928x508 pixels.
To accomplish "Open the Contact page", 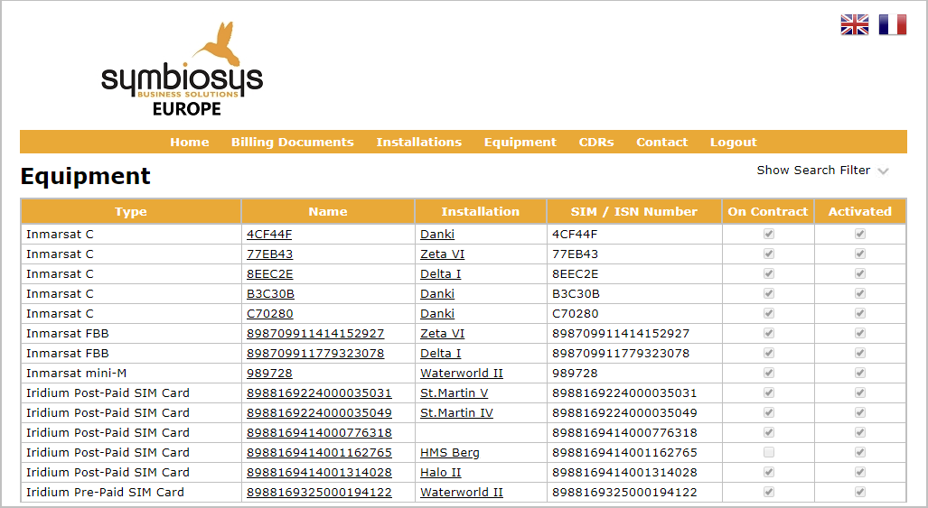I will click(661, 142).
